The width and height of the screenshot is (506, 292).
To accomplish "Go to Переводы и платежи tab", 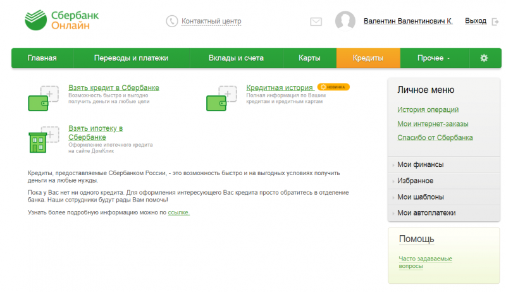I will 132,58.
